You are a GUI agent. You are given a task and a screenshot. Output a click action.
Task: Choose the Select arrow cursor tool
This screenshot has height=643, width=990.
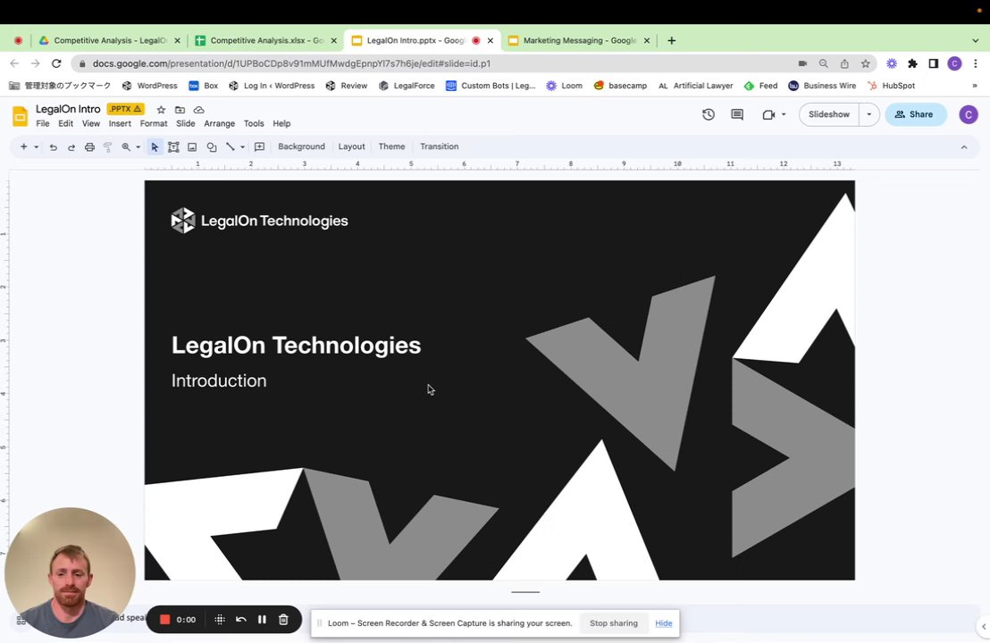click(x=155, y=147)
